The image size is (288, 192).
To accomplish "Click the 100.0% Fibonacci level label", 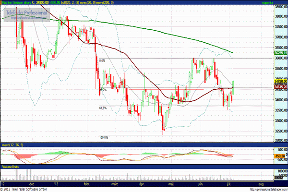I will pyautogui.click(x=103, y=138).
